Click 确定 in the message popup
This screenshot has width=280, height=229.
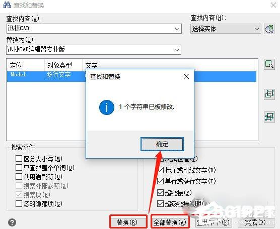tap(162, 144)
